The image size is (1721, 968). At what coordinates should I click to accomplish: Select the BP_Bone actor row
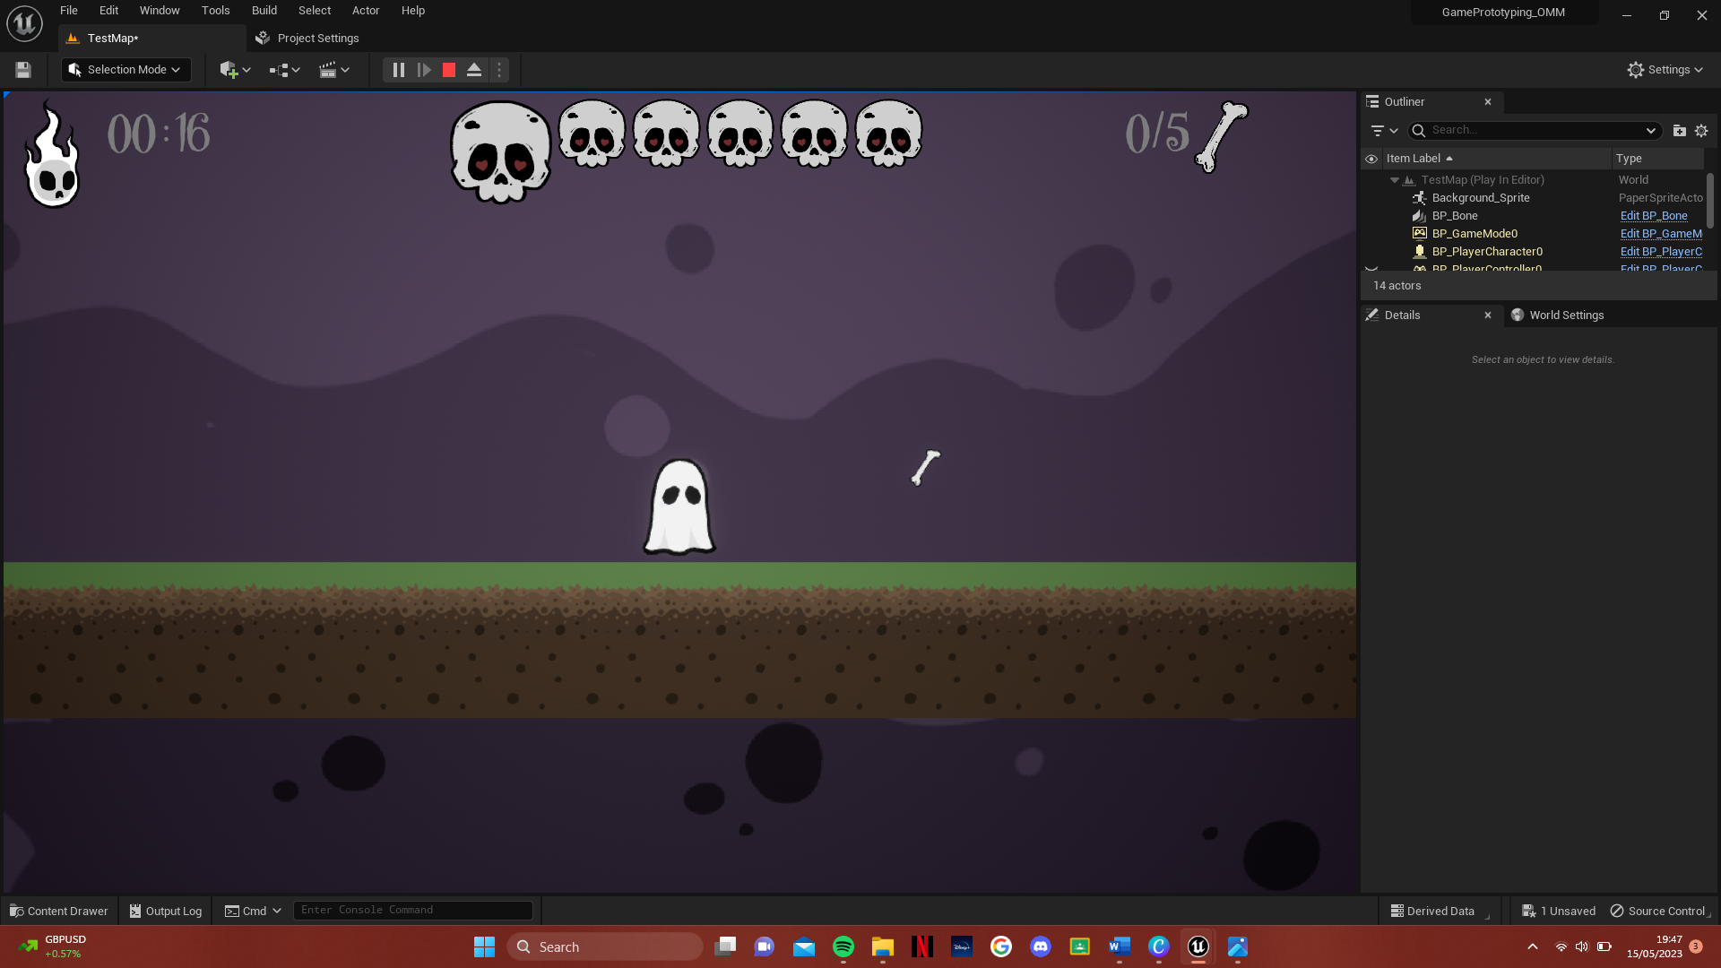(1455, 216)
